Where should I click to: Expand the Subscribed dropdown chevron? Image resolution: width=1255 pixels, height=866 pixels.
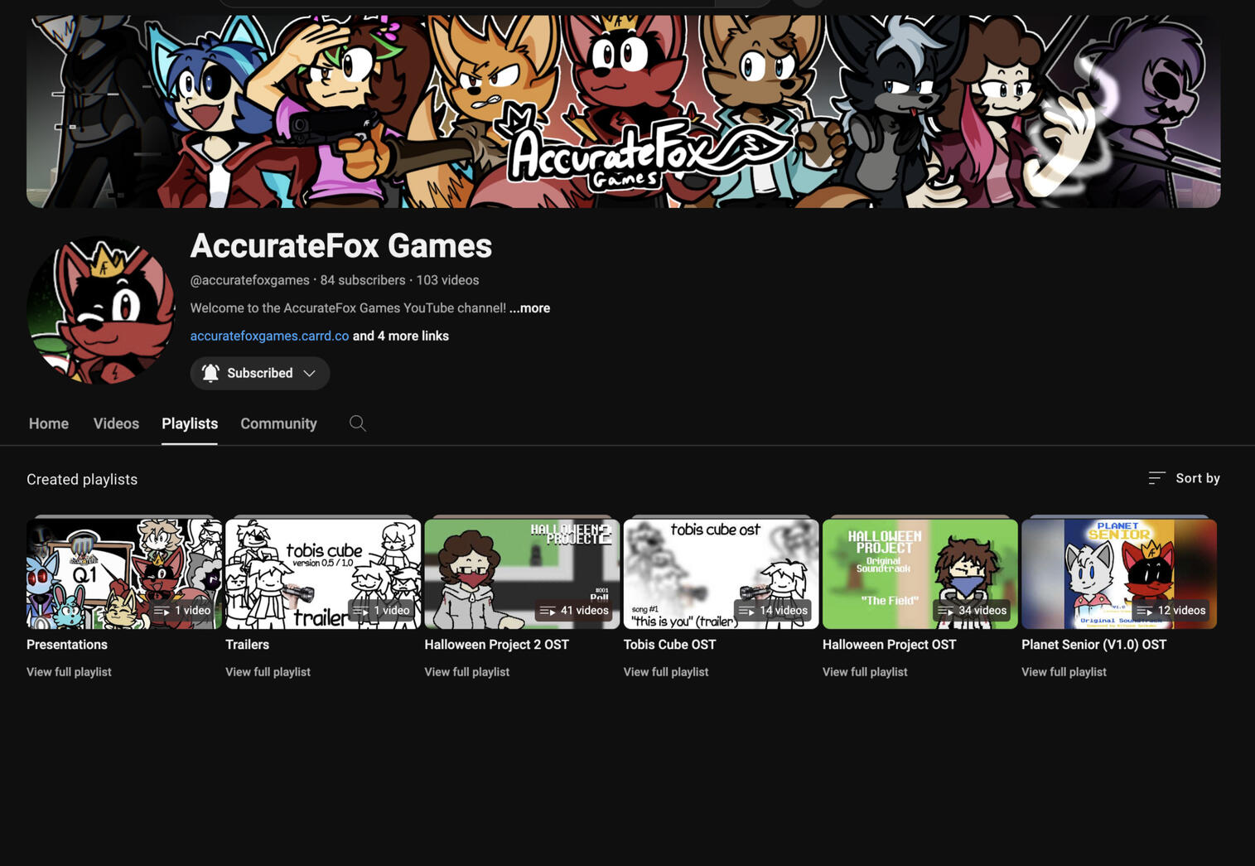point(310,373)
